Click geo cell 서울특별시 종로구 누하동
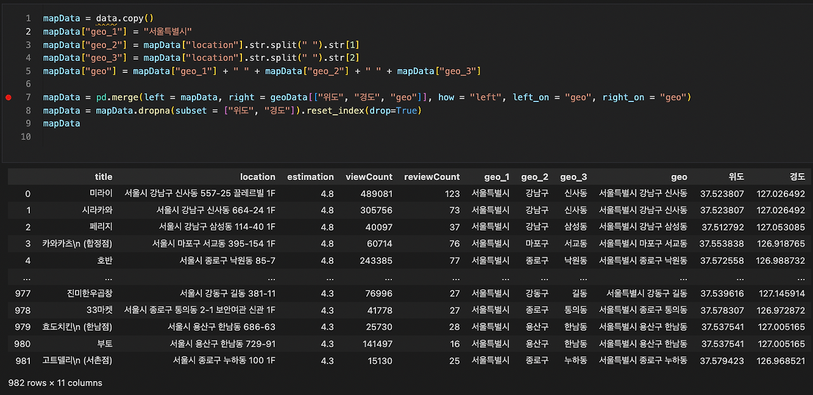This screenshot has width=813, height=395. (643, 359)
